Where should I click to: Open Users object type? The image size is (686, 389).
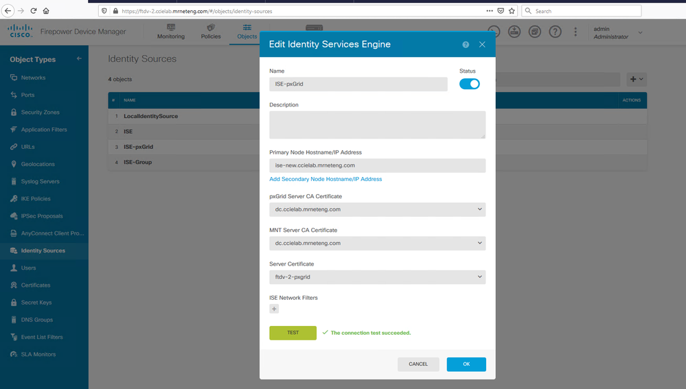(x=28, y=268)
